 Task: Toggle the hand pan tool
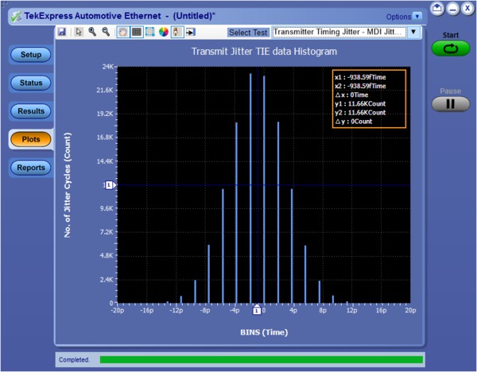(123, 32)
